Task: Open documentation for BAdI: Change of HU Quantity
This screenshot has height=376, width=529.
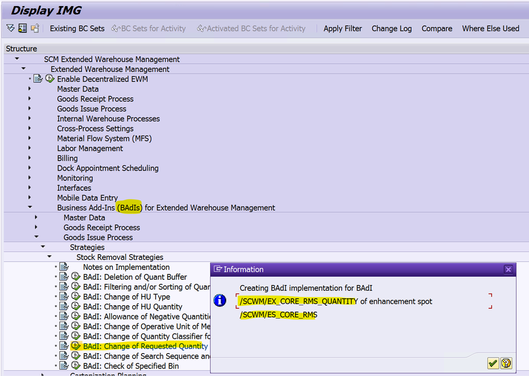Action: click(63, 307)
